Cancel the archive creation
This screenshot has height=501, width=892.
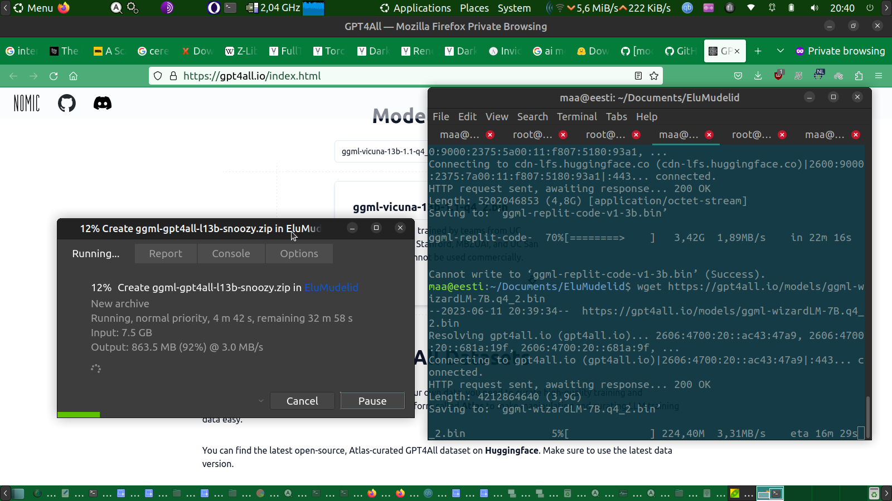302,401
